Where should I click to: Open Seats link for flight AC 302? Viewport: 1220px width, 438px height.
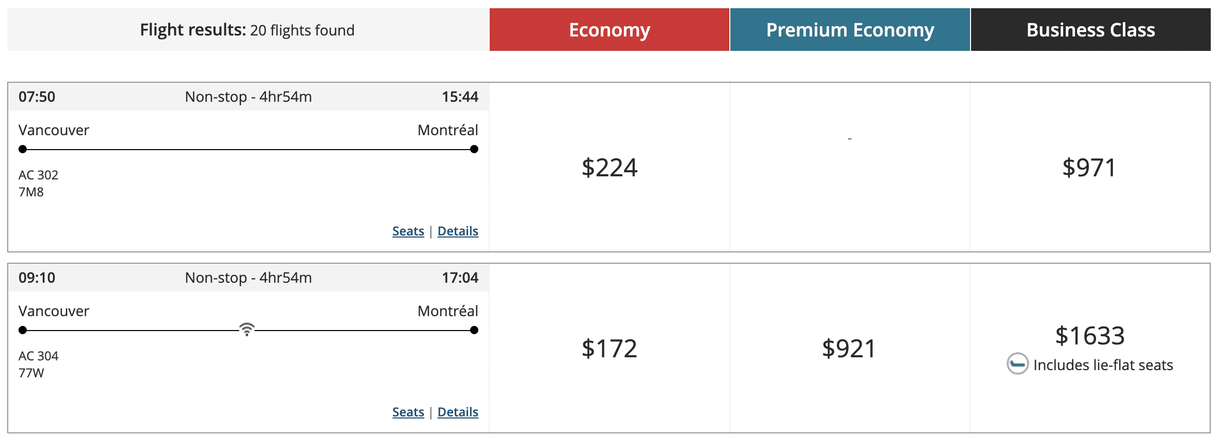pos(408,231)
